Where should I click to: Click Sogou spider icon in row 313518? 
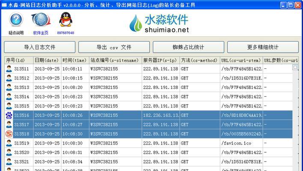pos(9,134)
